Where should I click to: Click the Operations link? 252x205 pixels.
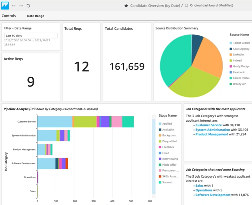click(x=204, y=190)
